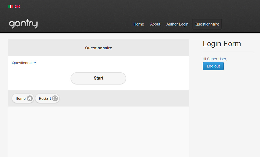Switch language using the UK flag

tap(18, 6)
